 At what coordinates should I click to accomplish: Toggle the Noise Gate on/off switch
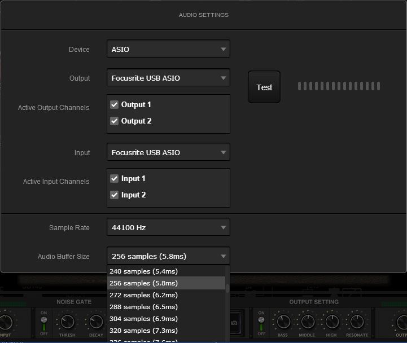click(44, 323)
